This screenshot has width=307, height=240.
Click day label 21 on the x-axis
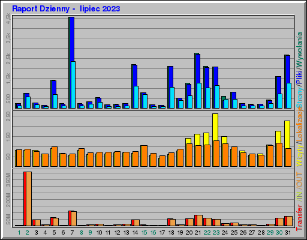(198, 233)
